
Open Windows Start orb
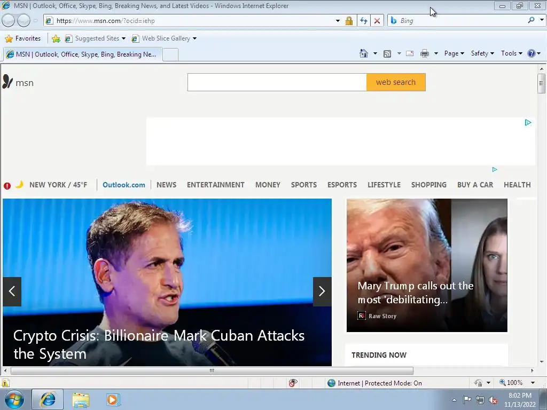[x=14, y=399]
